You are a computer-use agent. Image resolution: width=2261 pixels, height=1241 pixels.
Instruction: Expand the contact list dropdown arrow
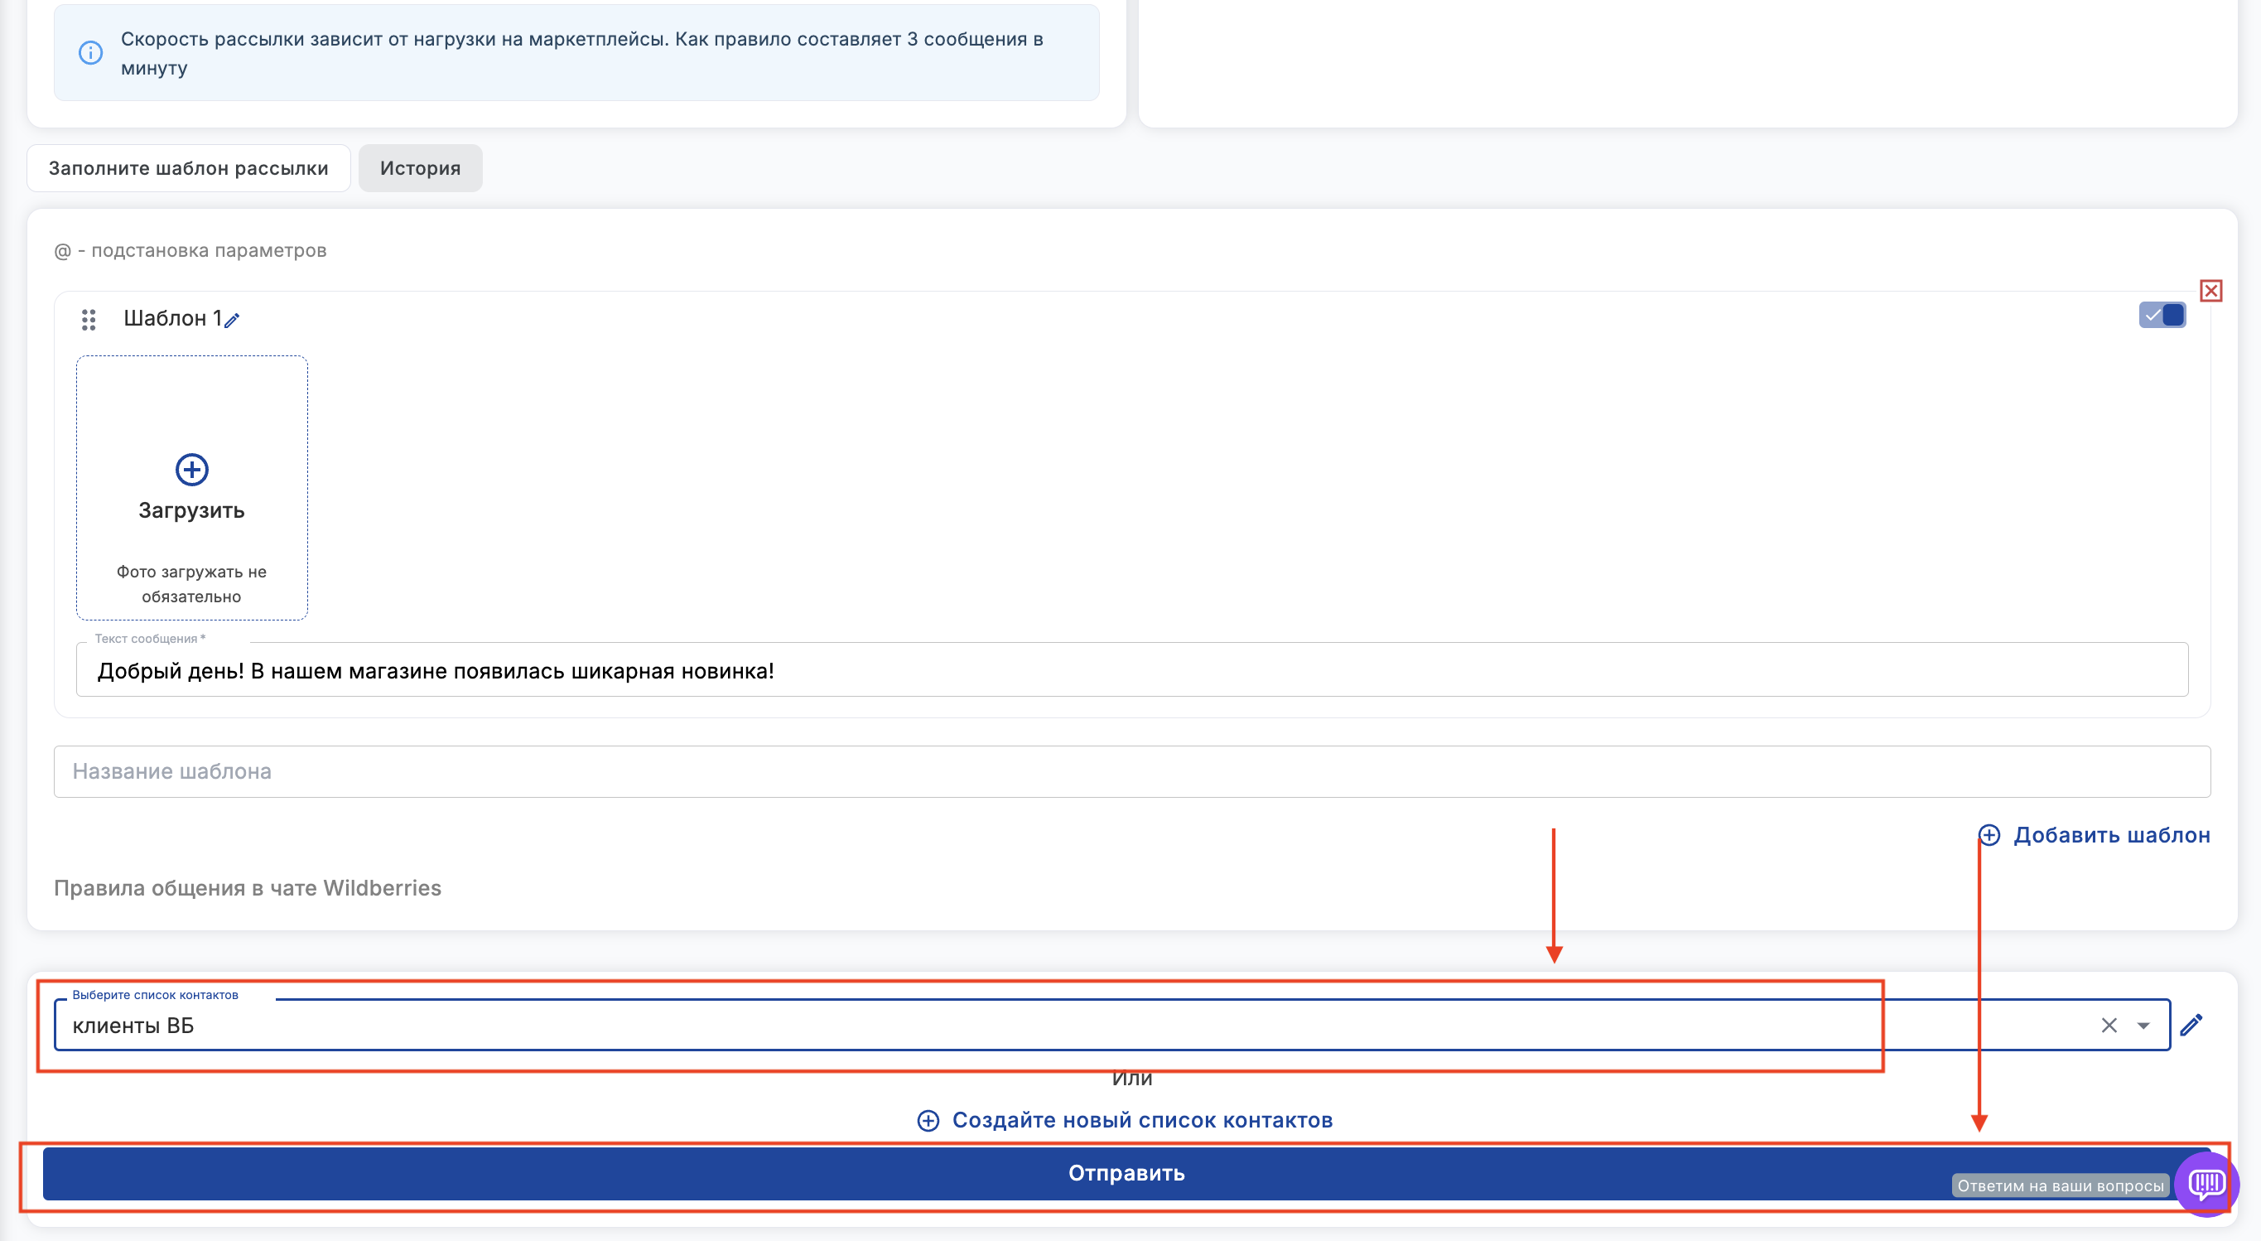click(2143, 1026)
